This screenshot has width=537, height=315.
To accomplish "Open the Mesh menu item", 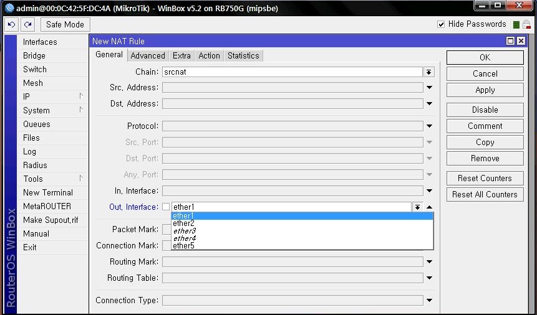I will 53,83.
